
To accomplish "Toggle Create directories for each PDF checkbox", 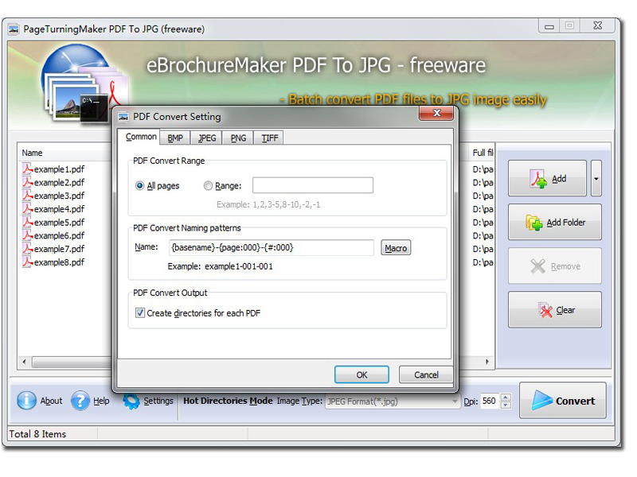I will click(x=140, y=313).
